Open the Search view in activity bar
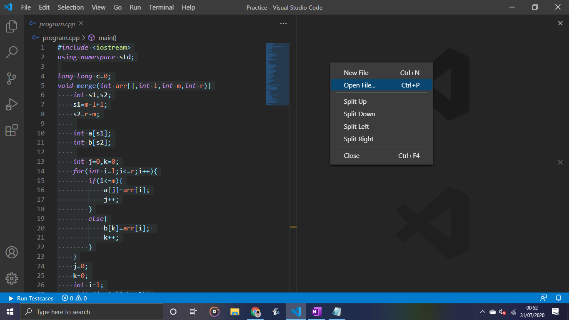The width and height of the screenshot is (569, 320). click(x=12, y=52)
